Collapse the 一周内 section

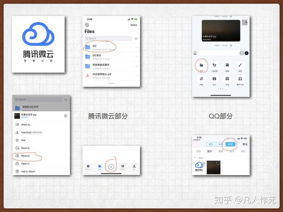pyautogui.click(x=198, y=158)
